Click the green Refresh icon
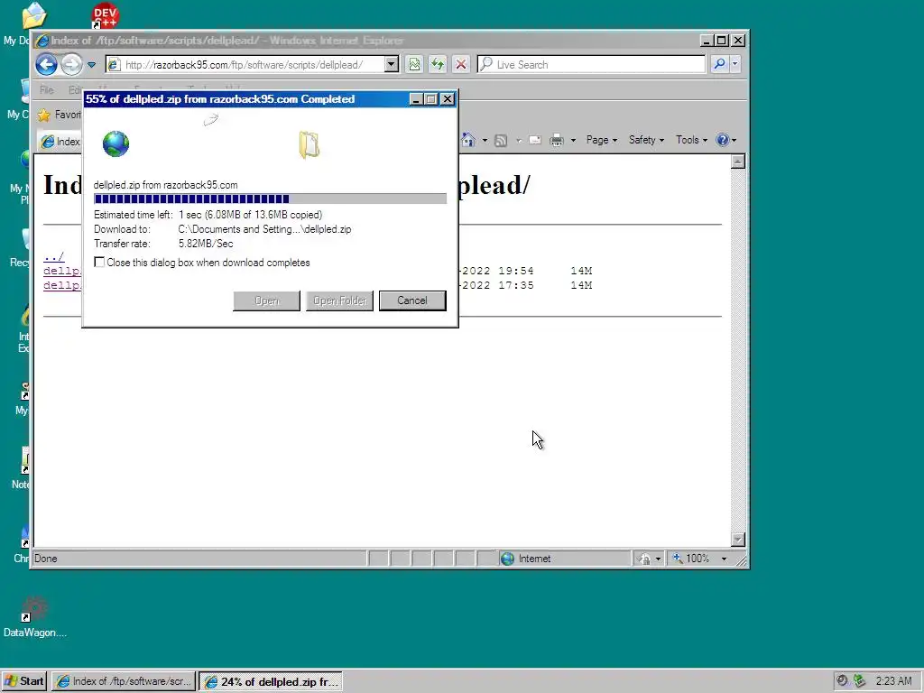The height and width of the screenshot is (693, 924). [438, 64]
